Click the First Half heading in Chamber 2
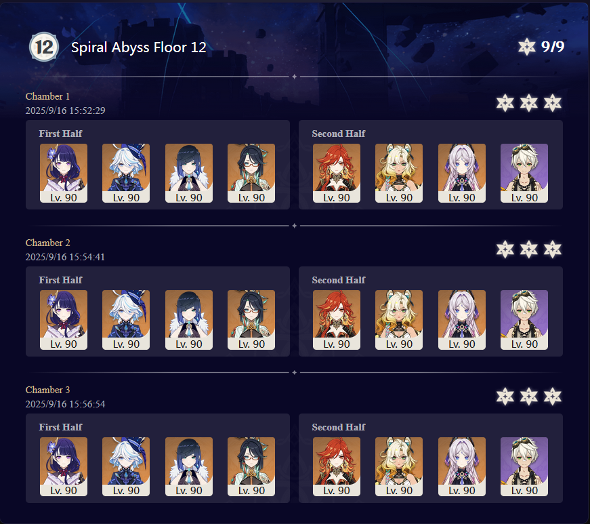The width and height of the screenshot is (590, 524). tap(60, 280)
